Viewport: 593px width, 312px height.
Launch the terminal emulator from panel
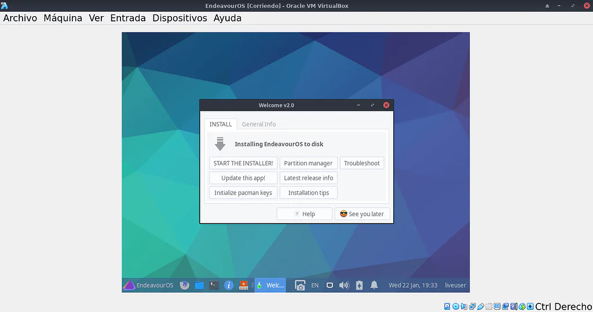pyautogui.click(x=214, y=285)
